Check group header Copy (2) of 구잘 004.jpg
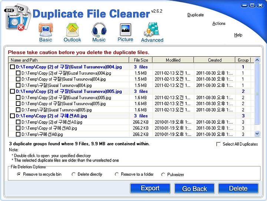Viewport: 267px width, 201px height. (12, 67)
